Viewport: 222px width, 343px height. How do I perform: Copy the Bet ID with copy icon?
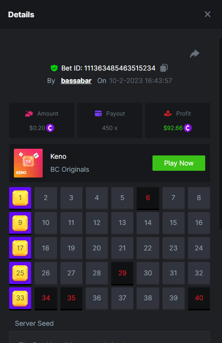click(x=164, y=68)
